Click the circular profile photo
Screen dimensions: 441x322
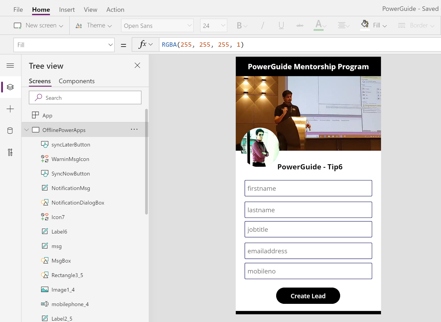tap(260, 147)
